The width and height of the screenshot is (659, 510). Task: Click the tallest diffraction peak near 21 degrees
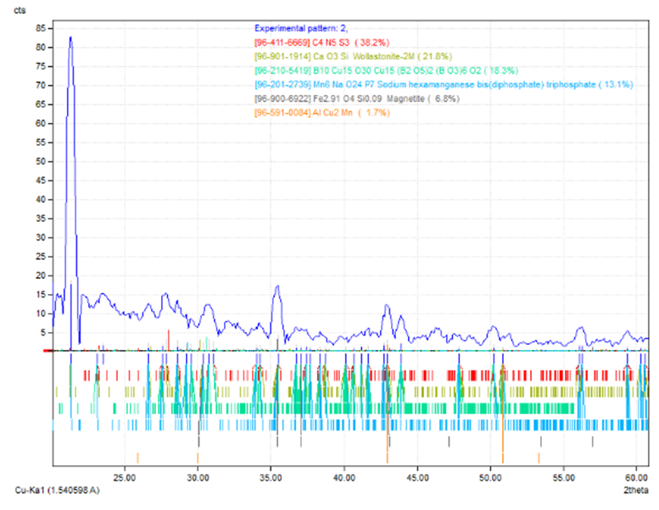[x=70, y=38]
